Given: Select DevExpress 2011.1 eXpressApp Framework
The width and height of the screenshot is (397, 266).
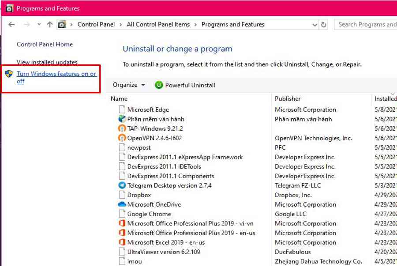Looking at the screenshot, I should click(x=185, y=157).
